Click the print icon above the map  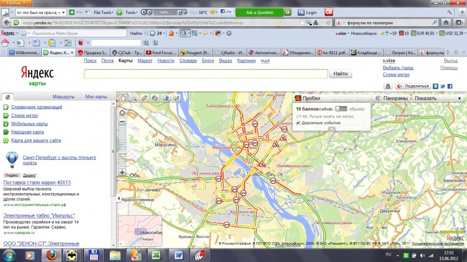coord(387,86)
